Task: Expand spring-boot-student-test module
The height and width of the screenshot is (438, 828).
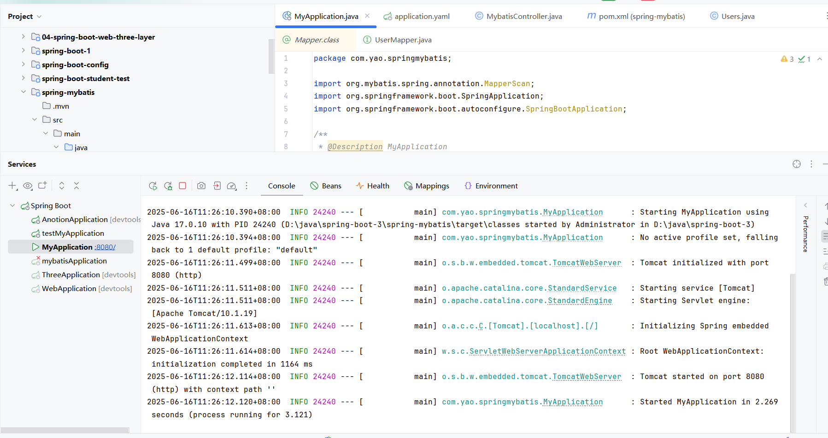Action: 23,78
